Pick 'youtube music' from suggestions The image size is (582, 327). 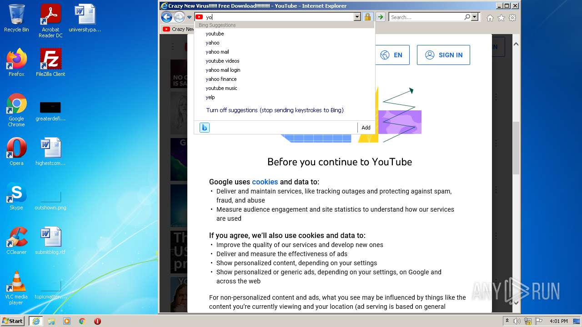[284, 88]
